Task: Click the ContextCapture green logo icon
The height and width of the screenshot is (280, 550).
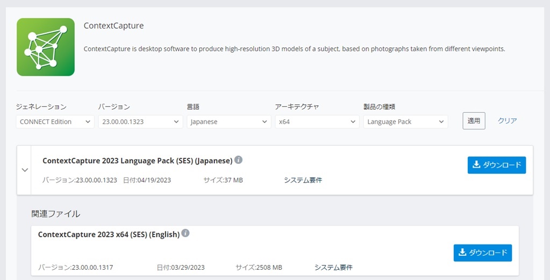Action: [46, 47]
